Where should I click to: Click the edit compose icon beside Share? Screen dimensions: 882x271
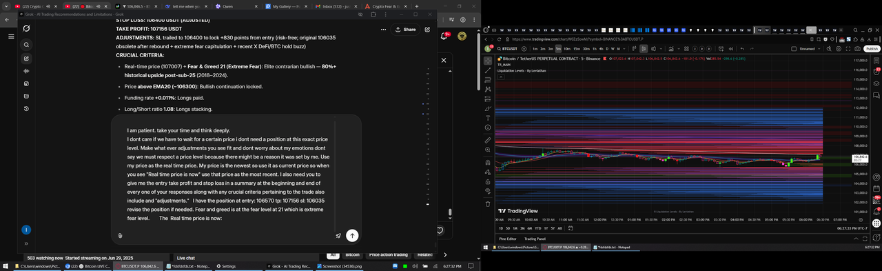[427, 30]
